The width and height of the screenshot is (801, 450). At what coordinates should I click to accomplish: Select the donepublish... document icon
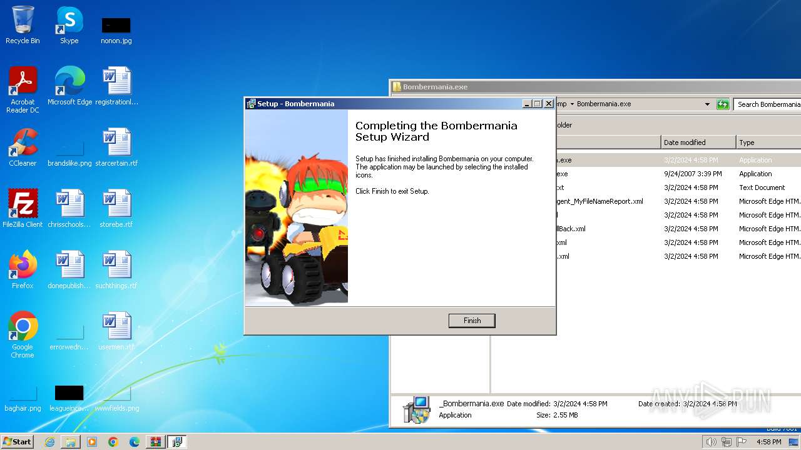coord(69,270)
